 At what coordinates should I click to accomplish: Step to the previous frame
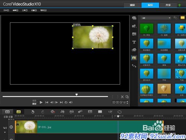click(x=52, y=102)
